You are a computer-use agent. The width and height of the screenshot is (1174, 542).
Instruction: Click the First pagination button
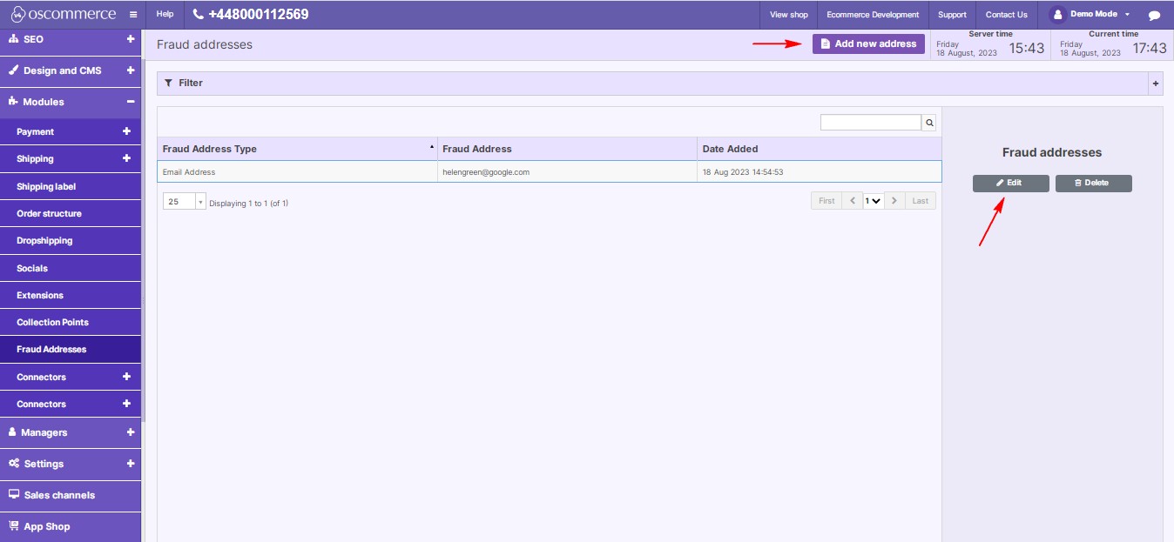[827, 201]
